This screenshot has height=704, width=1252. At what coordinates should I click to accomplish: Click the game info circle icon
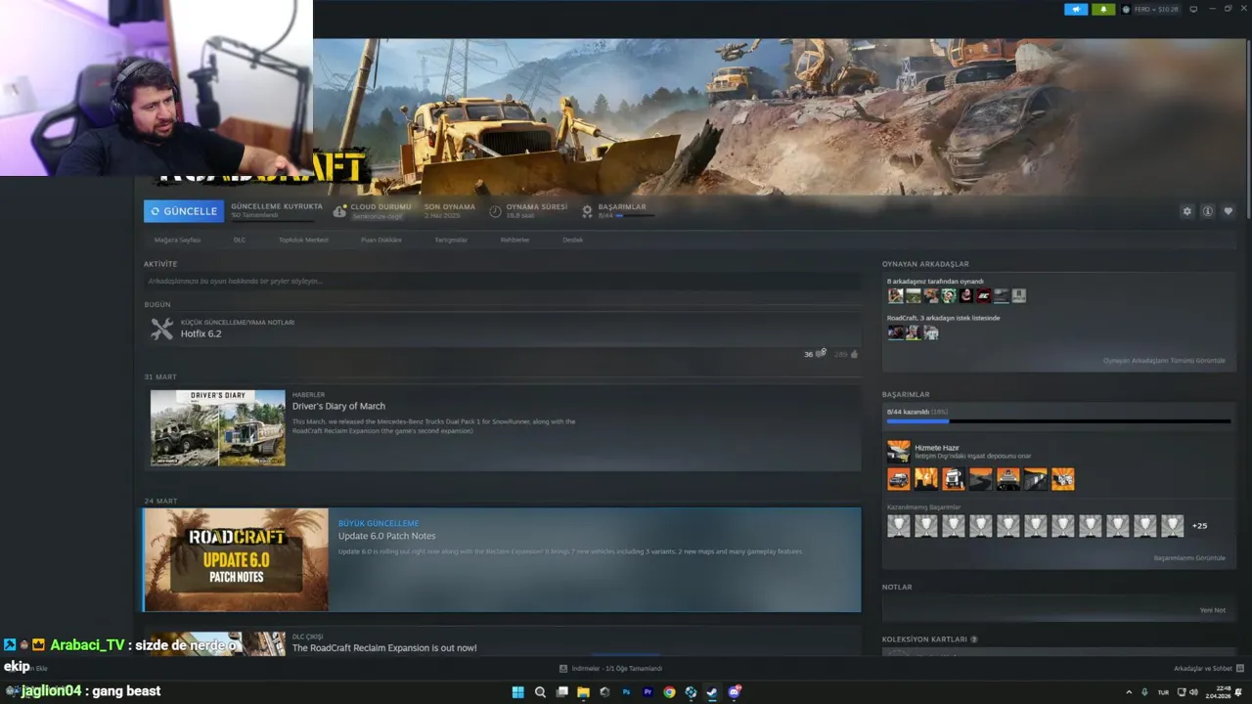click(x=1208, y=211)
